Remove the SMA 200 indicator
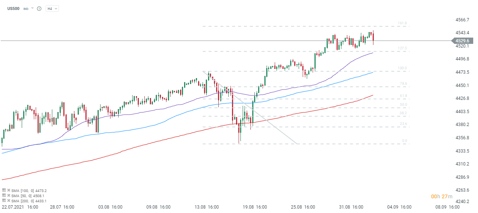478x213 pixels. click(8, 201)
